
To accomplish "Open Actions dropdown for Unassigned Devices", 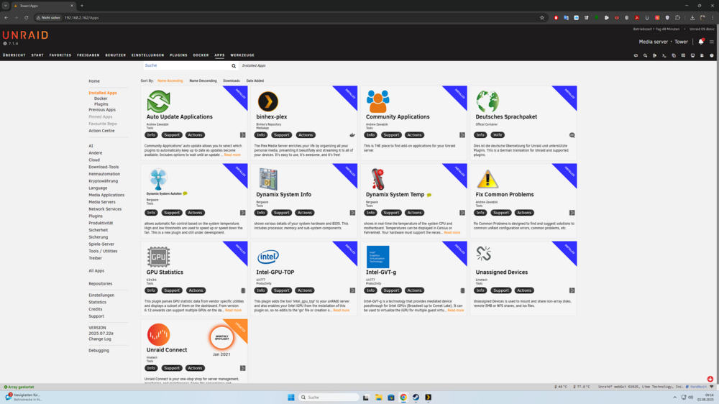I will [524, 290].
